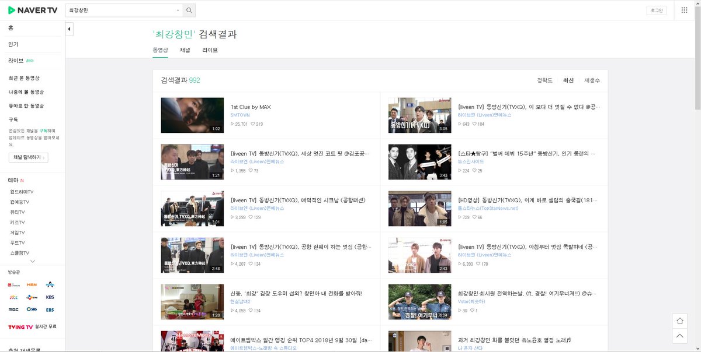Open 이 보다 더 멋질 수 없다 thumbnail
701x352 pixels.
(420, 115)
